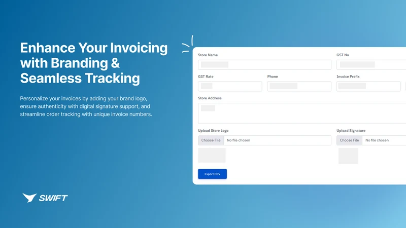Screen dimensions: 406x228
Task: Click the 'Store Address' label
Action: [x=210, y=98]
